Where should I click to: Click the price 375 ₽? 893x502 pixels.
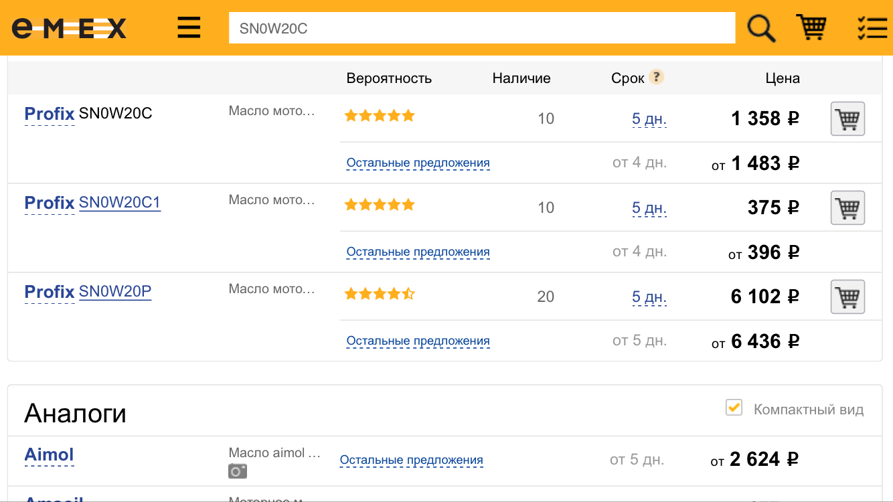tap(774, 207)
